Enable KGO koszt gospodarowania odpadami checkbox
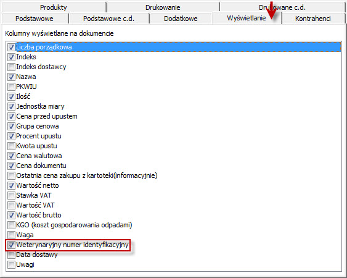Viewport: 347px width, 278px height. point(11,225)
